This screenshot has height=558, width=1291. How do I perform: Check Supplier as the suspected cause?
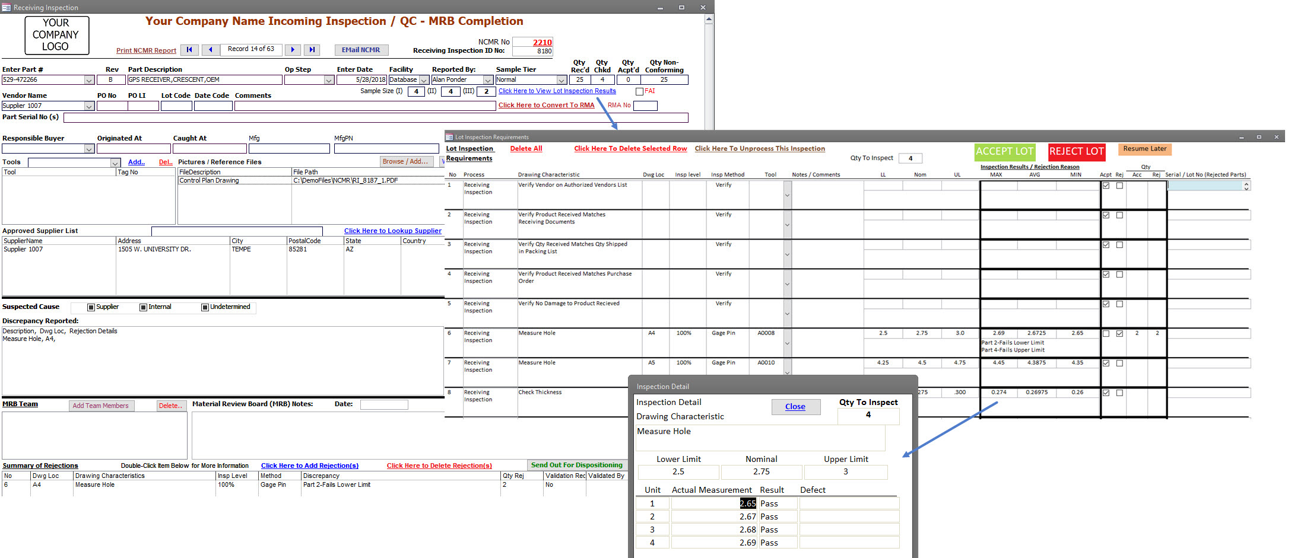pos(91,307)
